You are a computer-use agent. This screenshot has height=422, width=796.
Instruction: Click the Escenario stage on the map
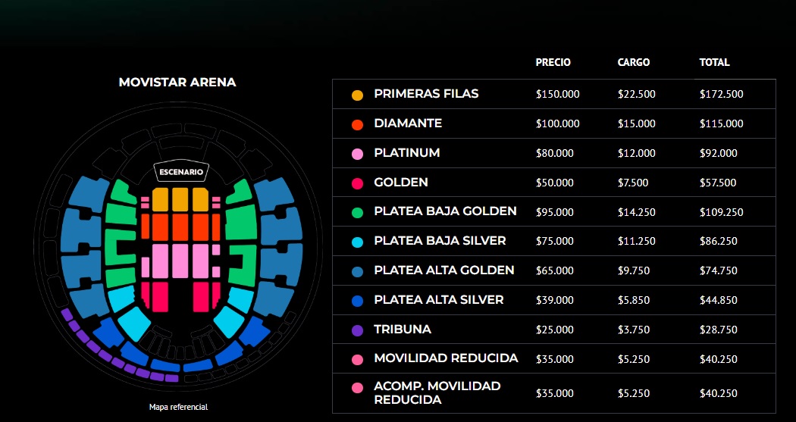[180, 172]
